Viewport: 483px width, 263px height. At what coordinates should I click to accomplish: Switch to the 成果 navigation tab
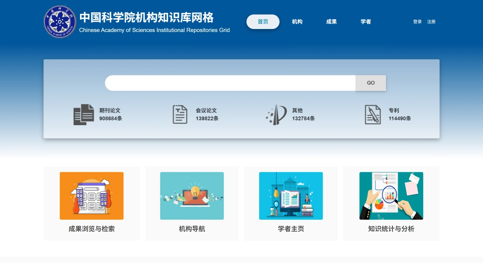point(331,21)
